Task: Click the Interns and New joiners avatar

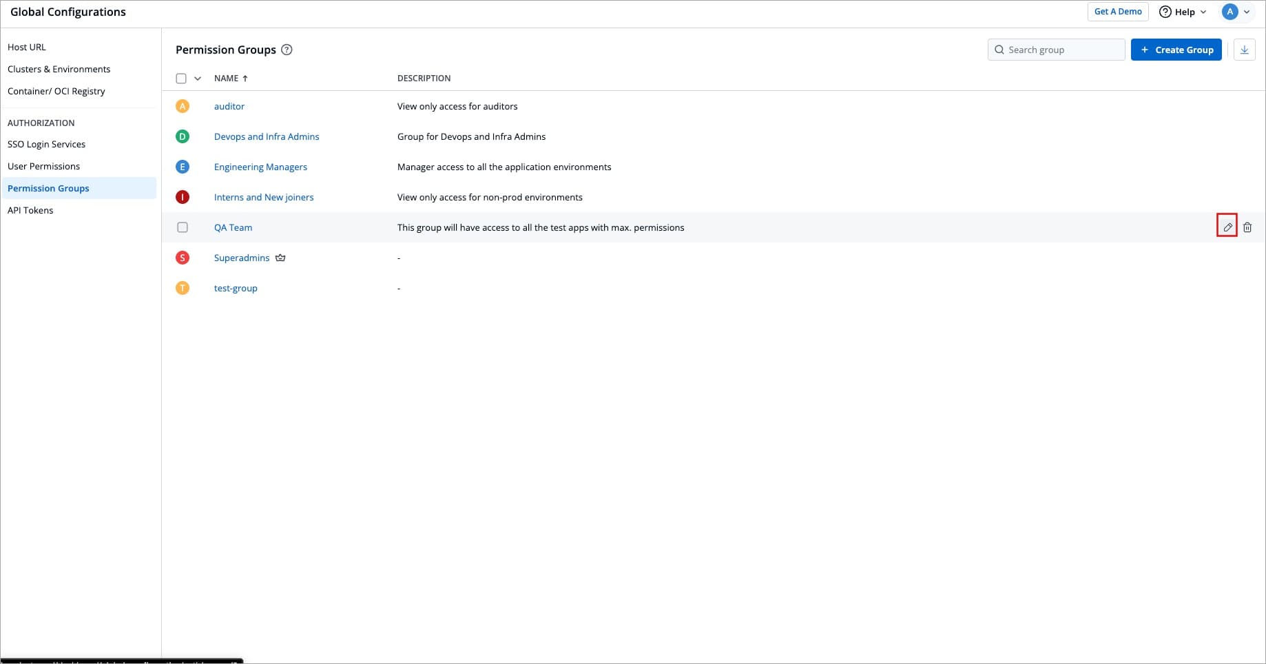Action: point(183,197)
